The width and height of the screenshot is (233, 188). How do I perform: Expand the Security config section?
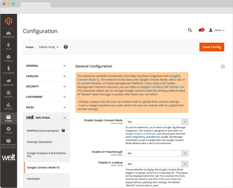click(x=46, y=87)
